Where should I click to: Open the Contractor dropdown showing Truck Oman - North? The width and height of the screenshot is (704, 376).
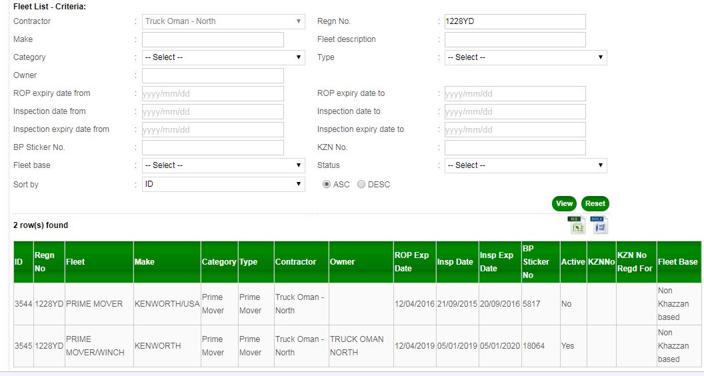(x=223, y=21)
